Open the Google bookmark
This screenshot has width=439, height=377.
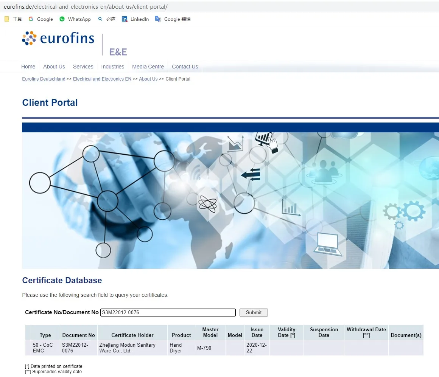point(41,19)
